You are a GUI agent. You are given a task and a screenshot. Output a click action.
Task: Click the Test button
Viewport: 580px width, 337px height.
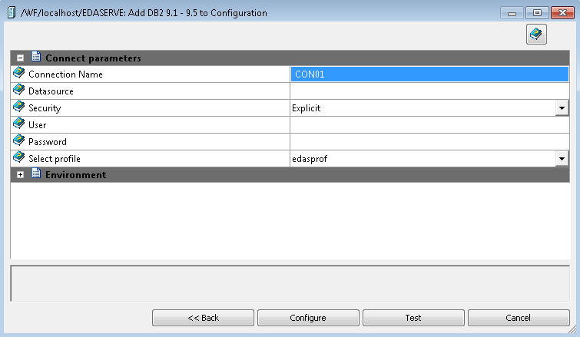coord(413,318)
